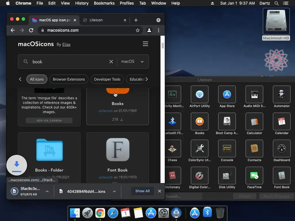
Task: Open System Preferences from the Dock
Action: [x=164, y=213]
